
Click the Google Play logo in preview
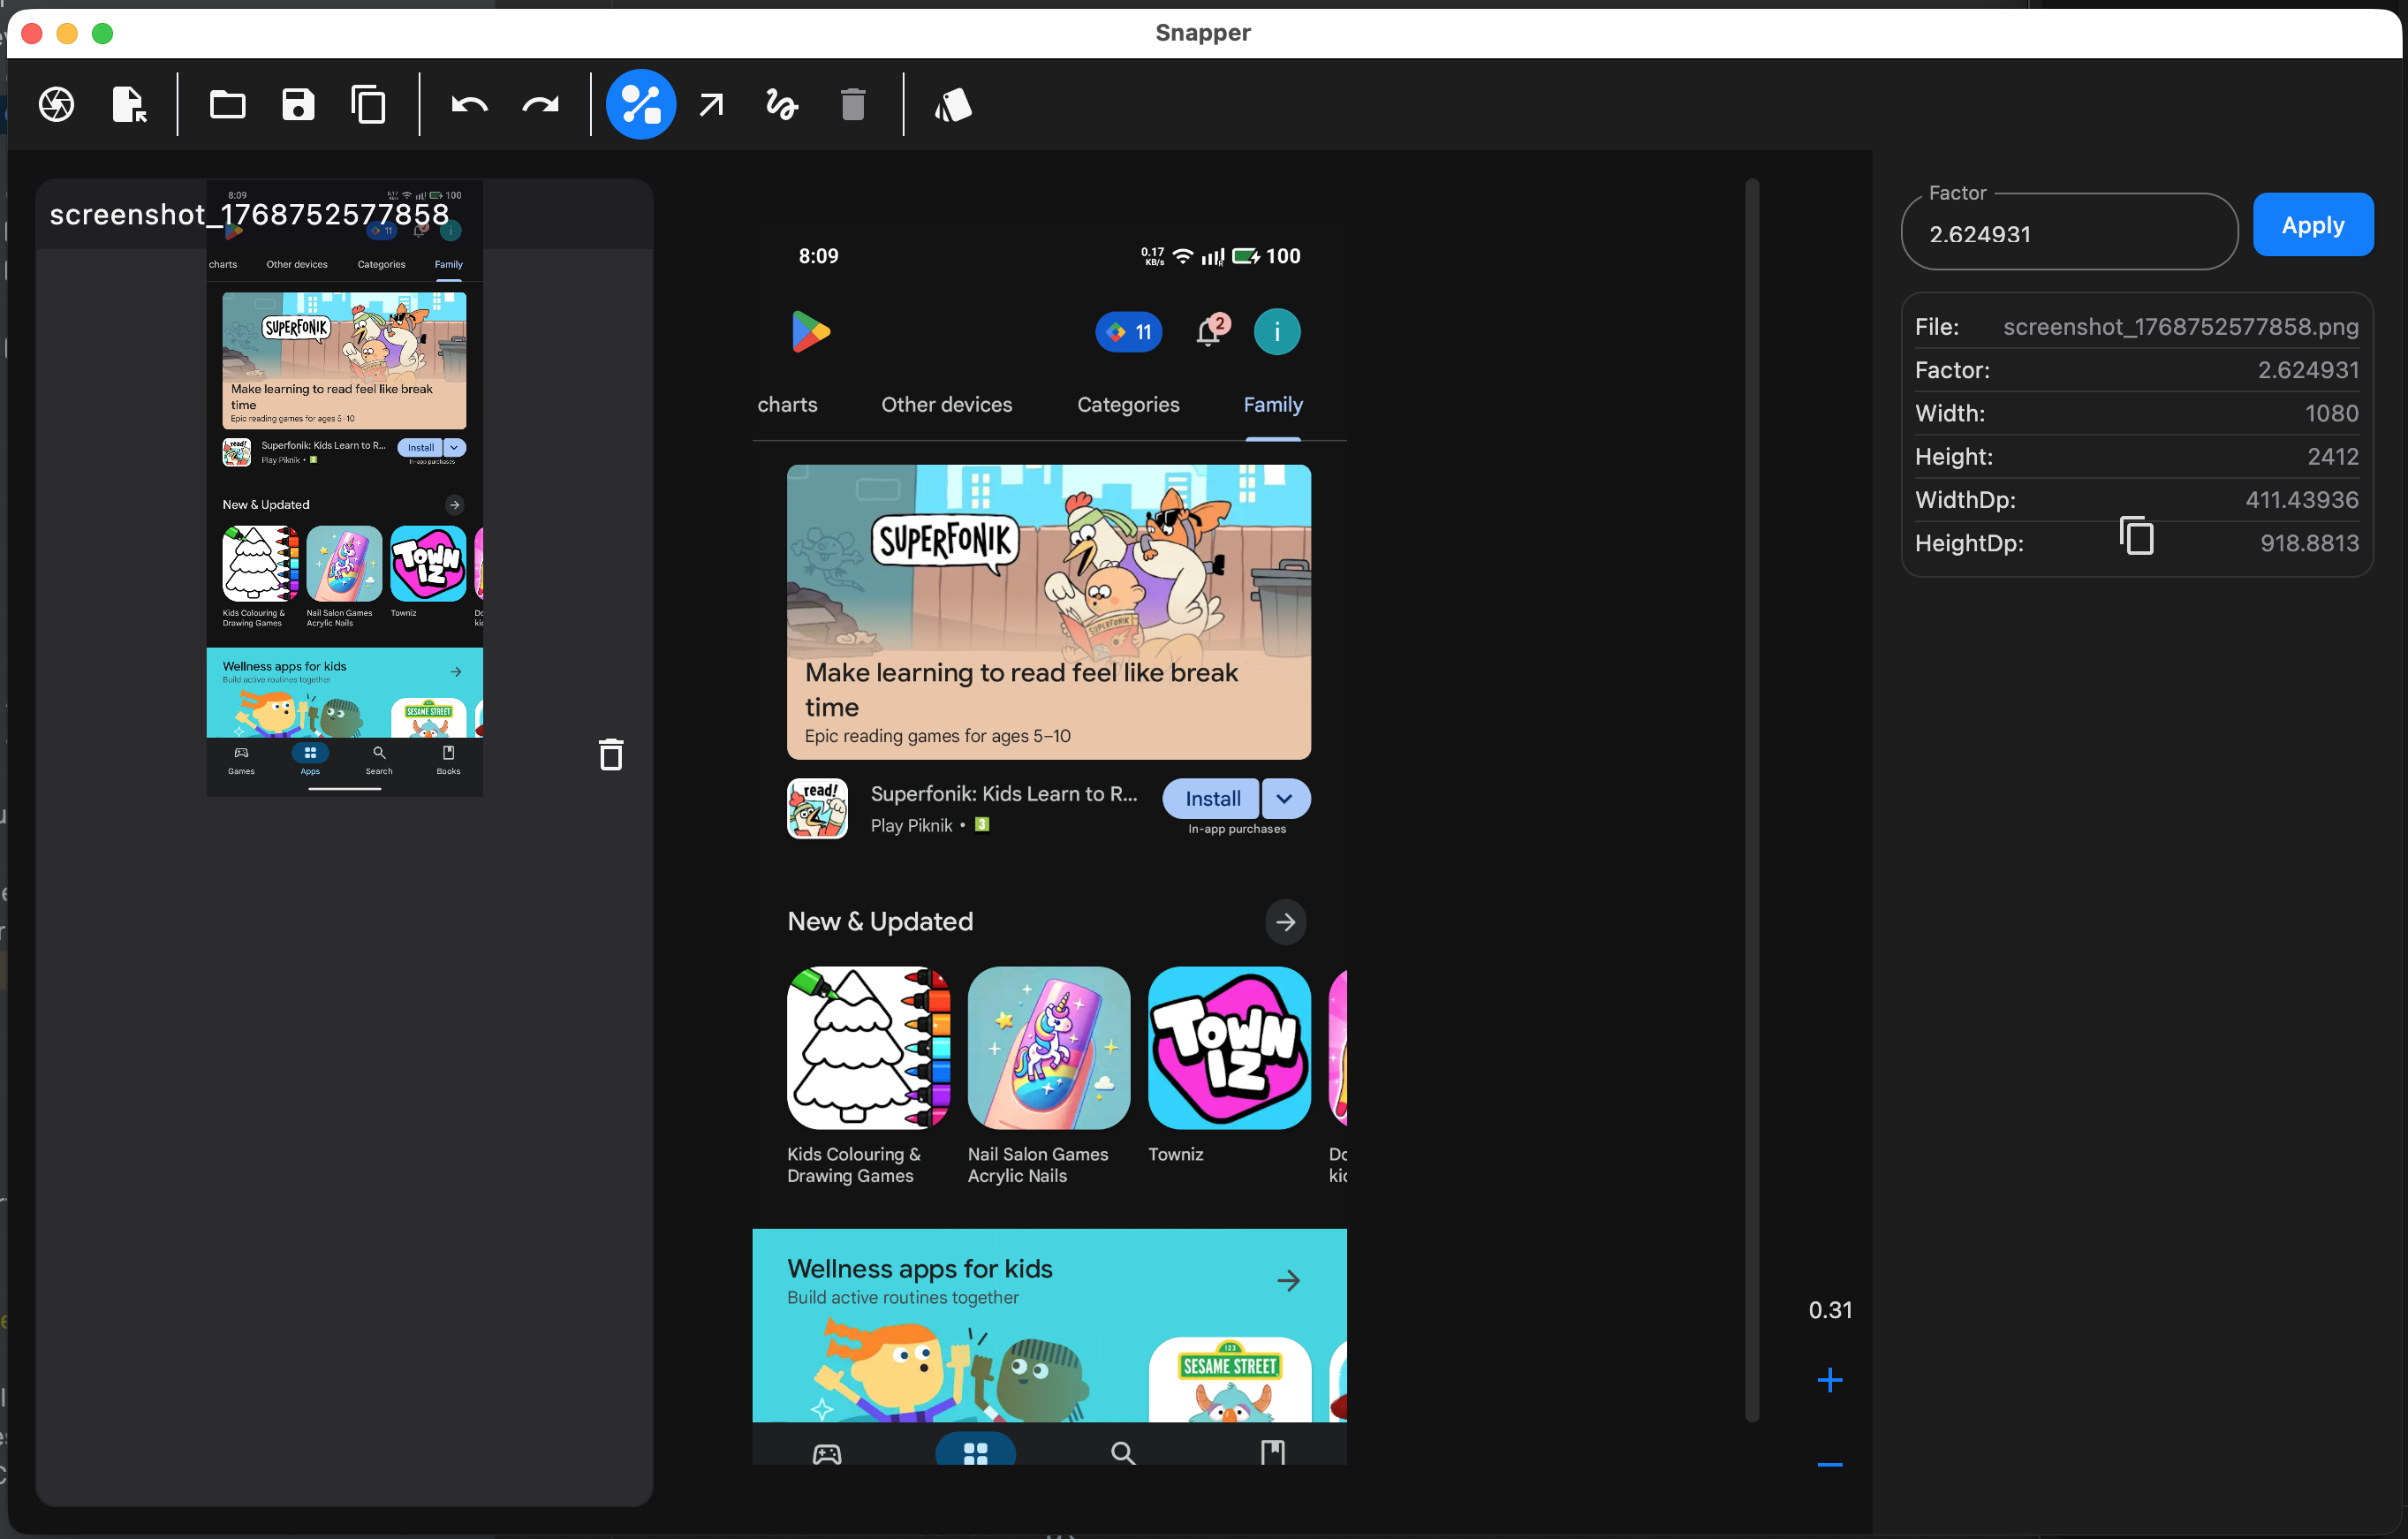pos(811,332)
